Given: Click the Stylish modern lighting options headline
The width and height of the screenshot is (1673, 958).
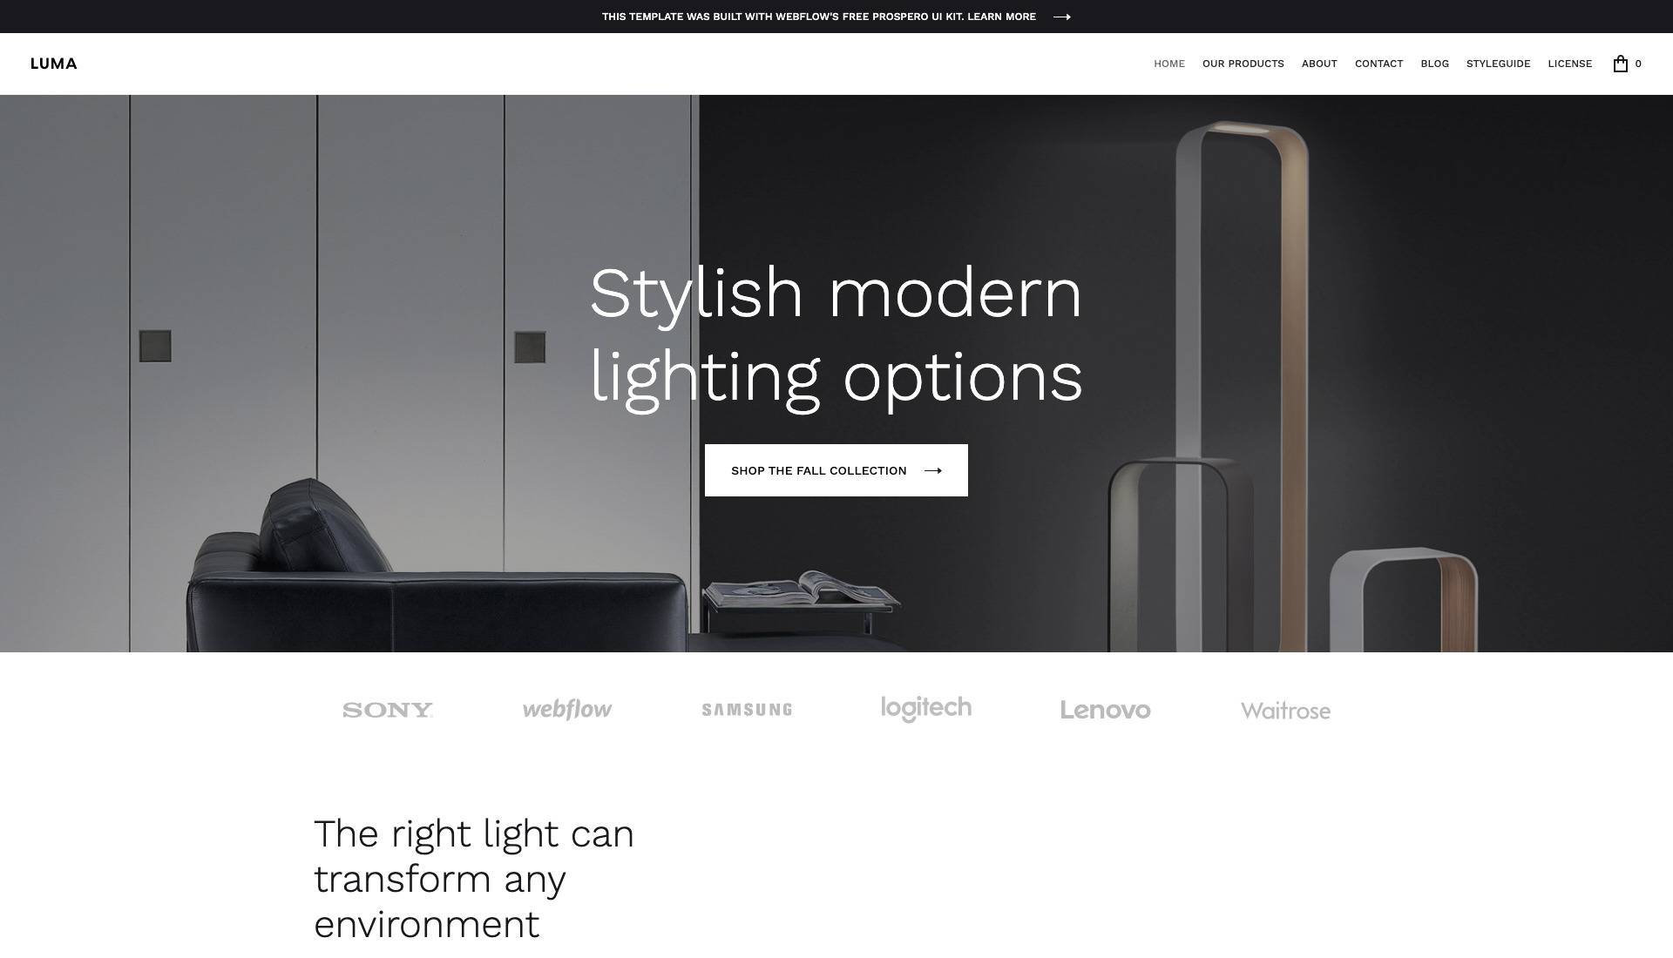Looking at the screenshot, I should 836,335.
